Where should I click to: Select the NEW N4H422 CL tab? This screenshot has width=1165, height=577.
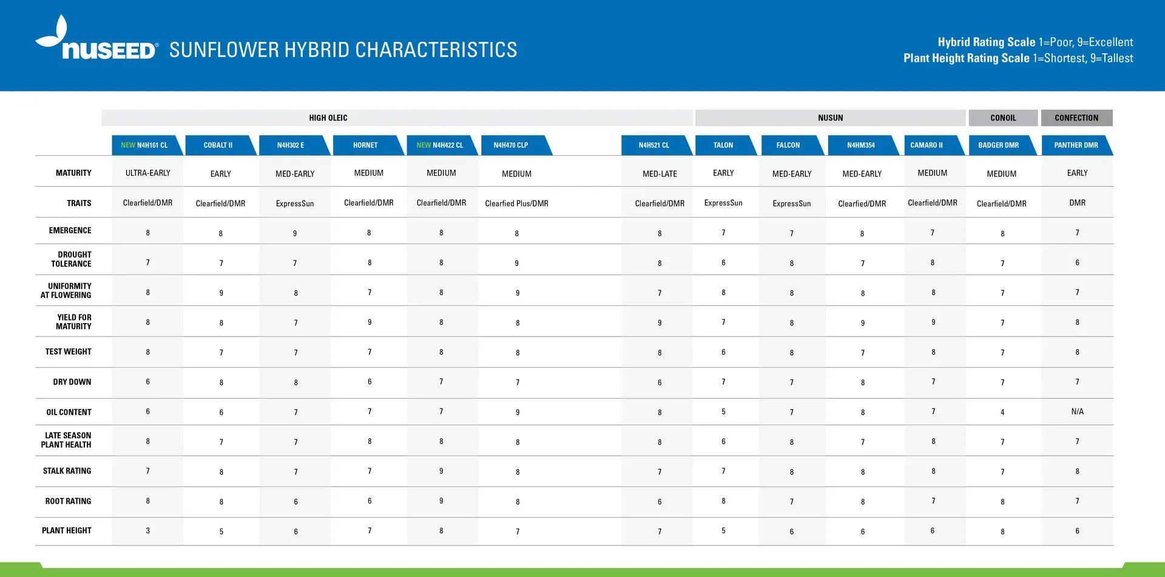pos(440,145)
